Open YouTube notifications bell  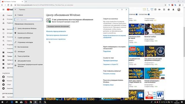pos(173,10)
